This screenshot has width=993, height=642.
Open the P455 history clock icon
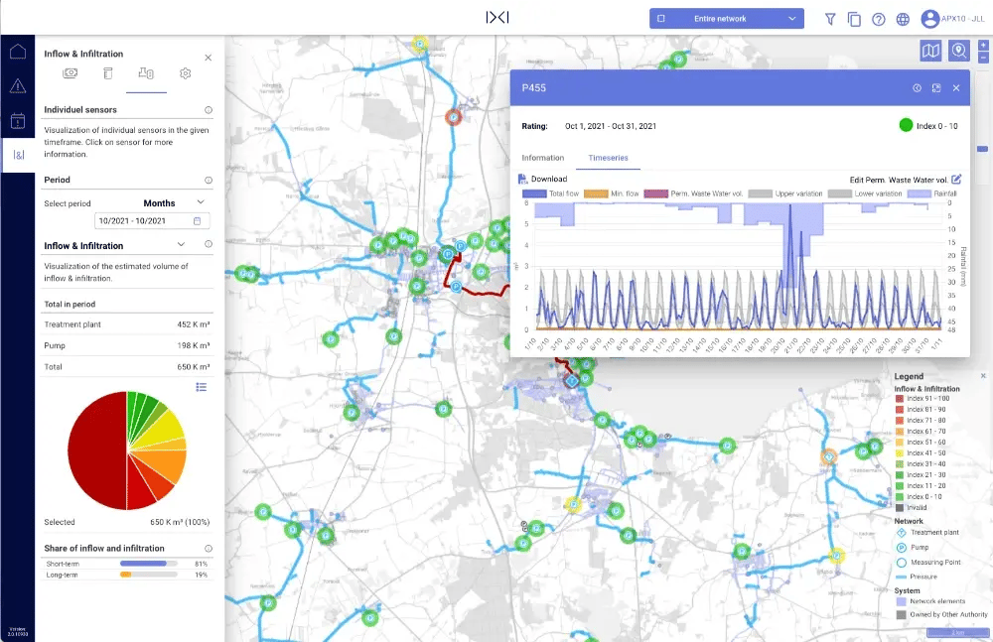point(917,88)
